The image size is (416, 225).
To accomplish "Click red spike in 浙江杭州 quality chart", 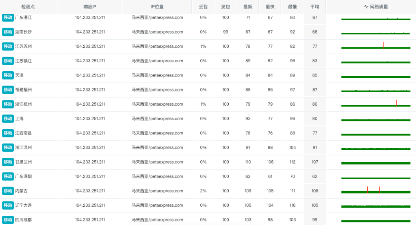I will (x=396, y=102).
